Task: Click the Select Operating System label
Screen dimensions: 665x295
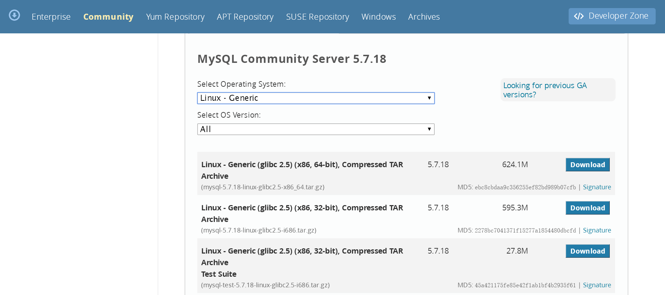Action: click(241, 84)
